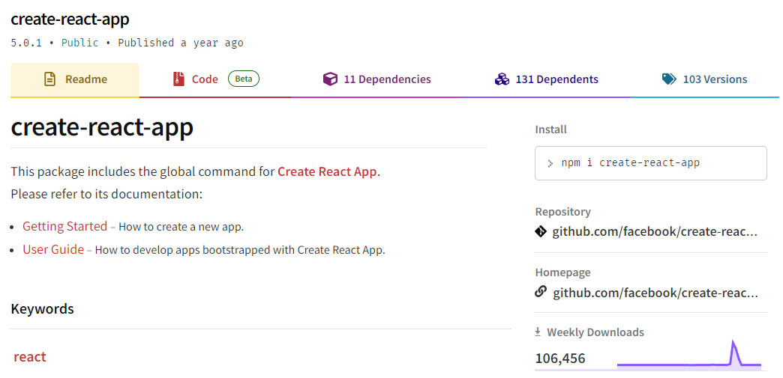Select the react keyword link
Screen dimensions: 783x378
coord(30,357)
